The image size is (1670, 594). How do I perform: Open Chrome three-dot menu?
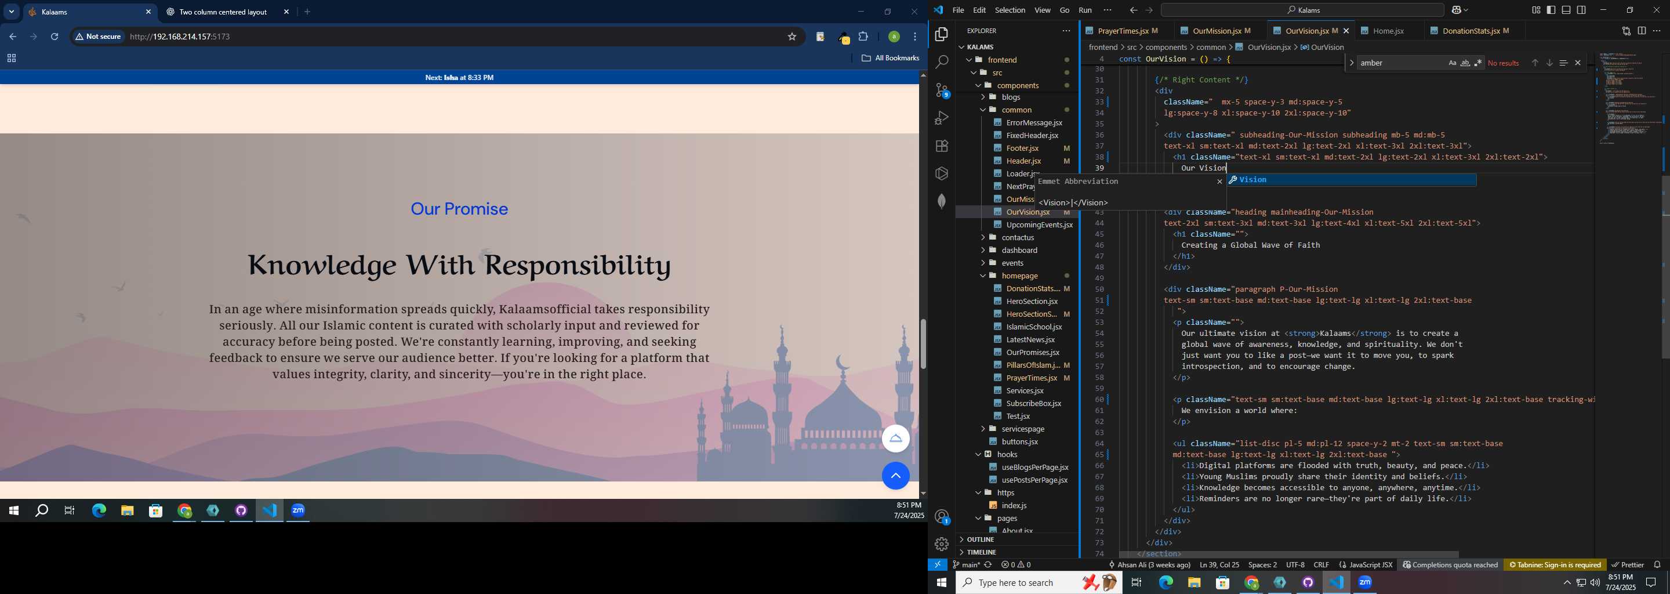(915, 37)
